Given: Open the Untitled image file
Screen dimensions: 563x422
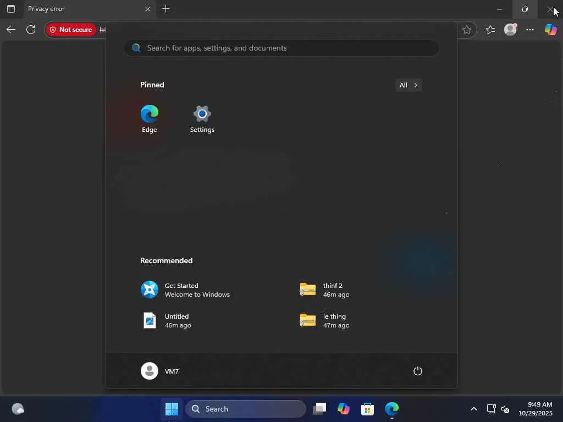Looking at the screenshot, I should 165,320.
